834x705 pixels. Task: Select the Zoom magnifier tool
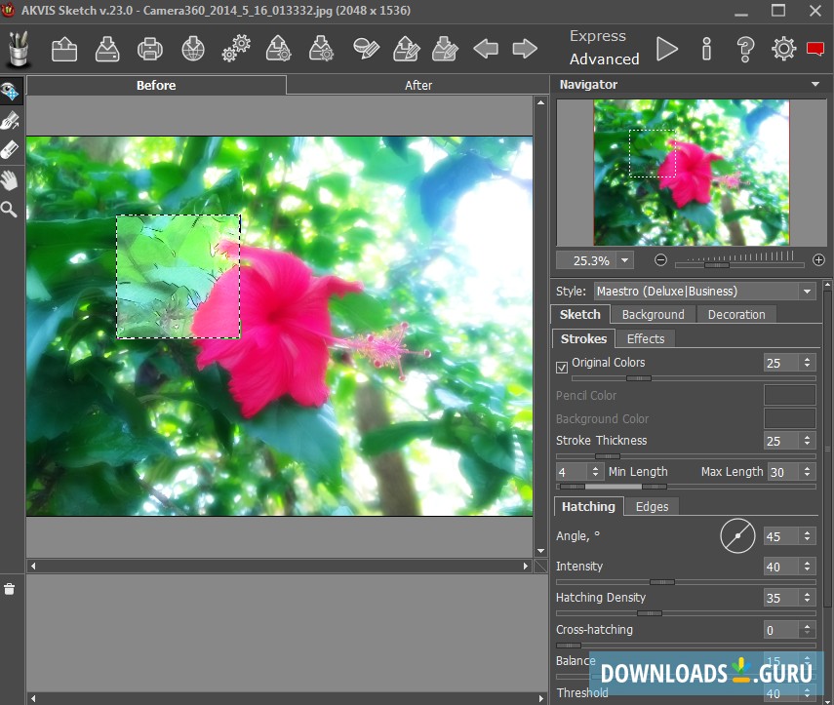[x=10, y=209]
